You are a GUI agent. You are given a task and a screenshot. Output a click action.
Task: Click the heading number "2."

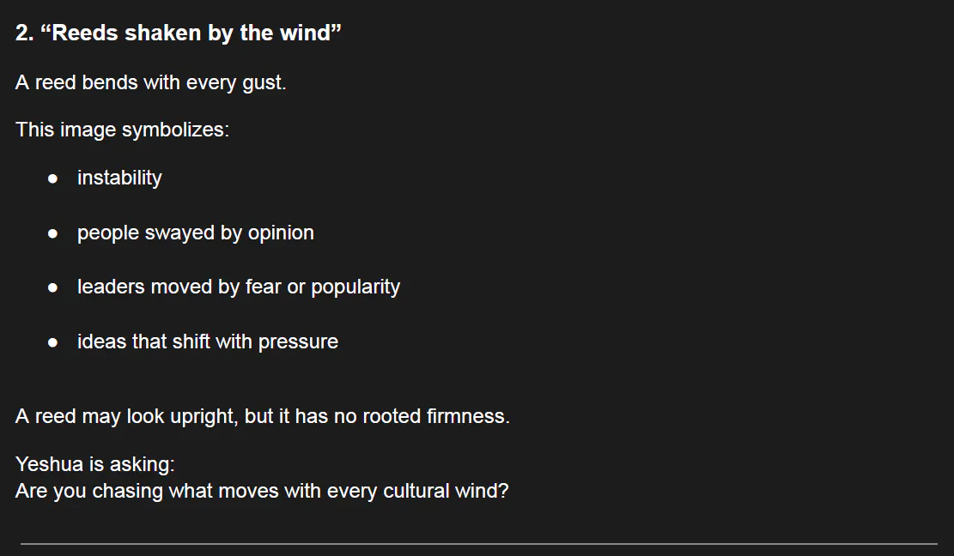coord(25,33)
